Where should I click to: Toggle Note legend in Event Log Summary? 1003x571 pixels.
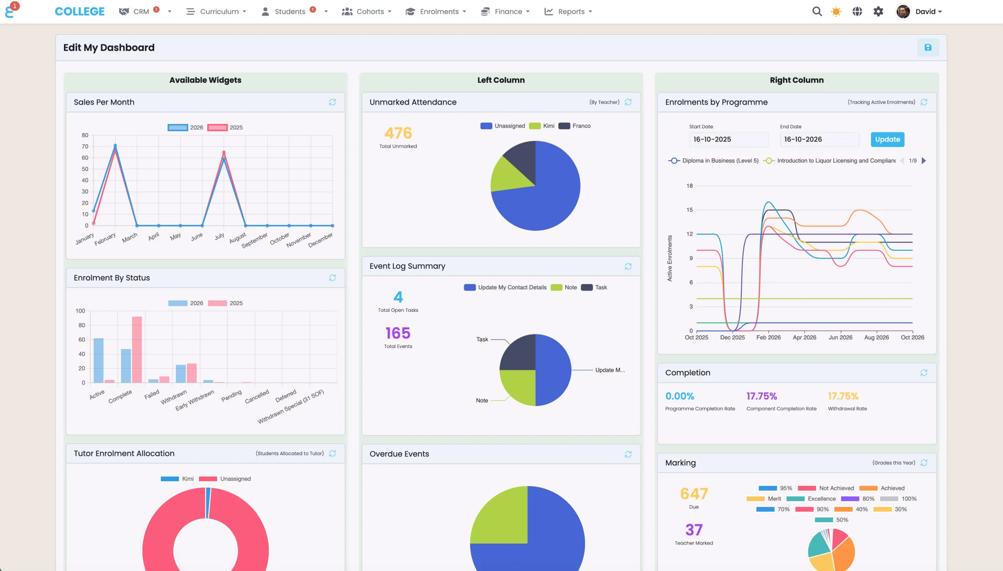coord(563,287)
